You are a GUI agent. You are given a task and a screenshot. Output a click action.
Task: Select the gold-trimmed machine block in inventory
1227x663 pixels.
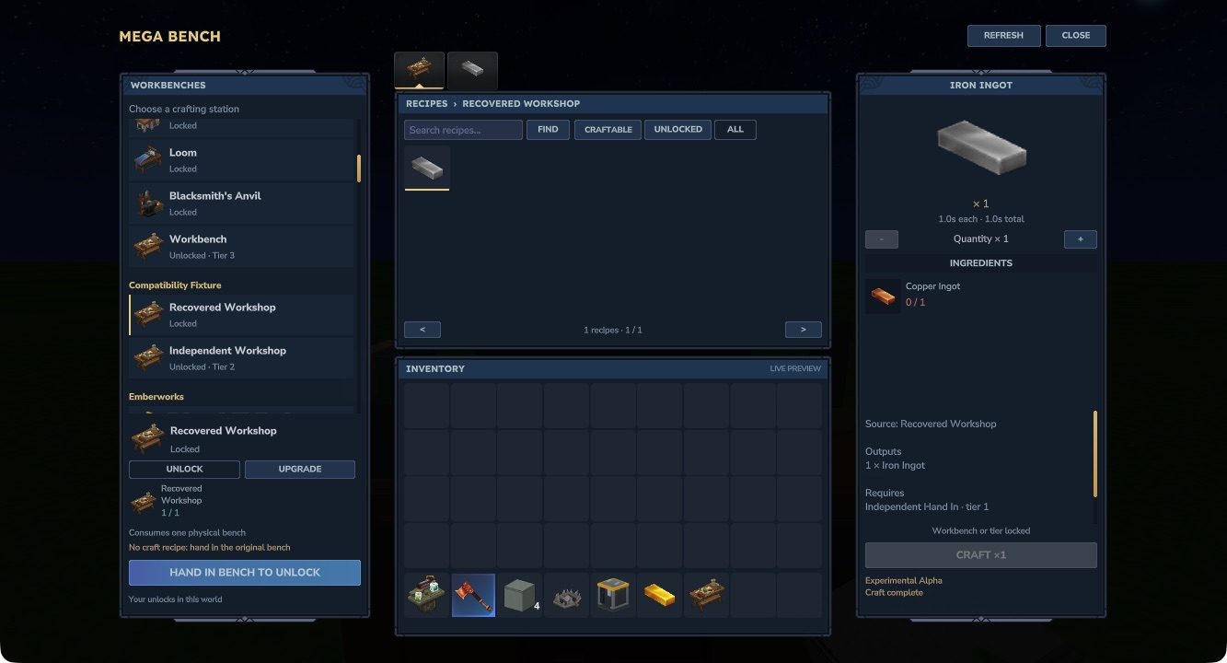click(613, 595)
